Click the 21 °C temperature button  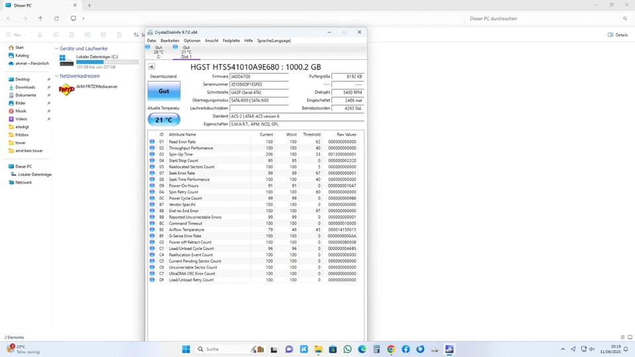pyautogui.click(x=163, y=120)
